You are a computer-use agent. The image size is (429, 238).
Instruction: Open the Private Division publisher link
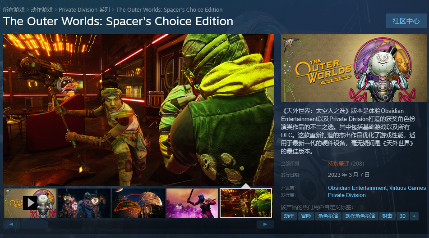click(x=346, y=195)
